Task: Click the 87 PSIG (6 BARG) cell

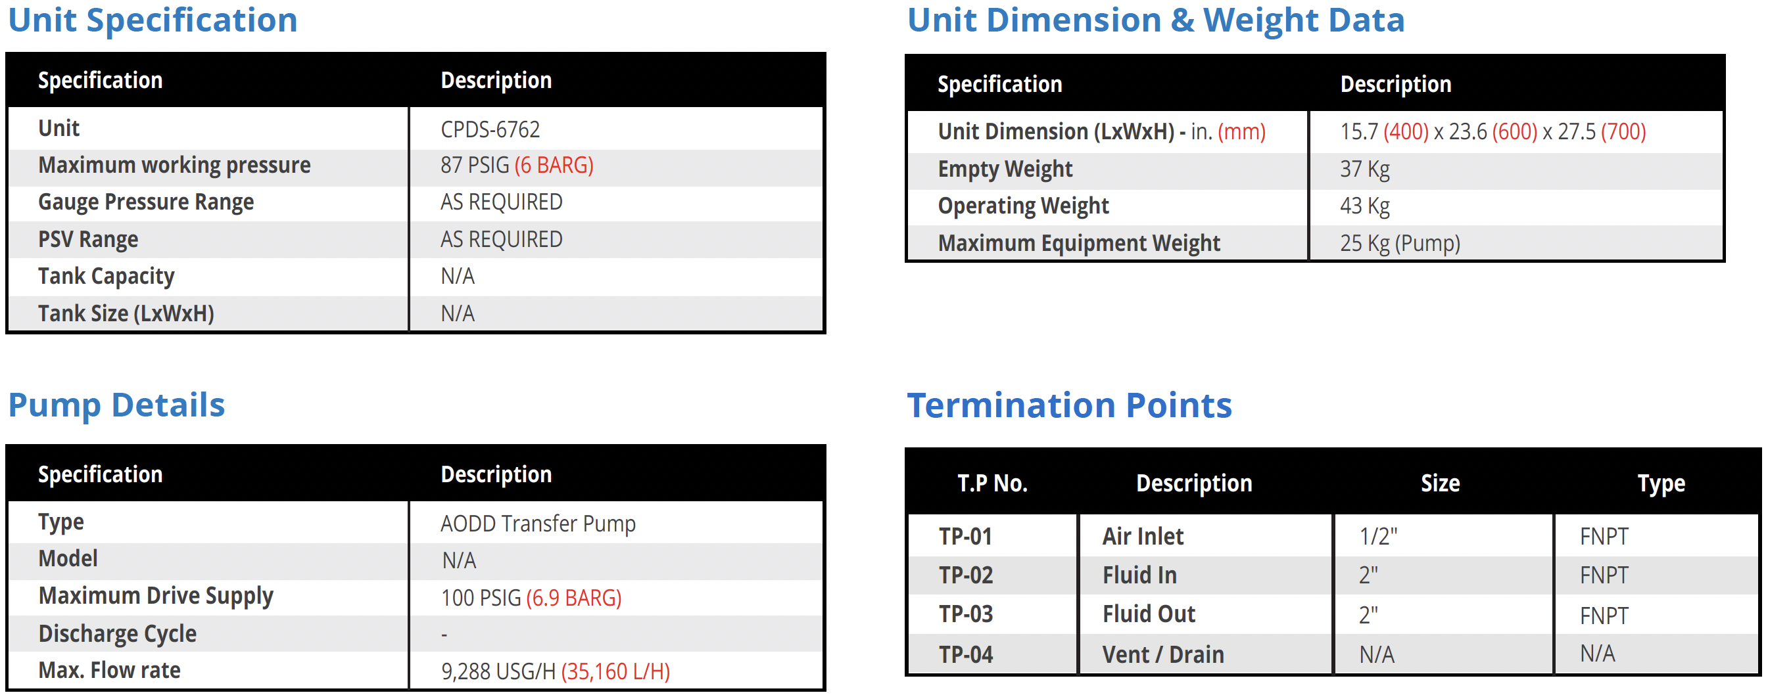Action: click(517, 166)
